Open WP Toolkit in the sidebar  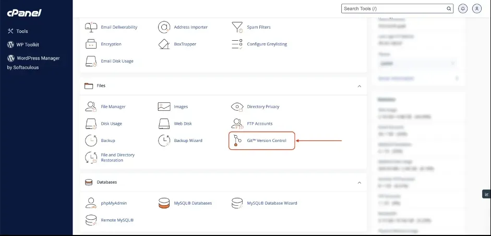[x=23, y=44]
